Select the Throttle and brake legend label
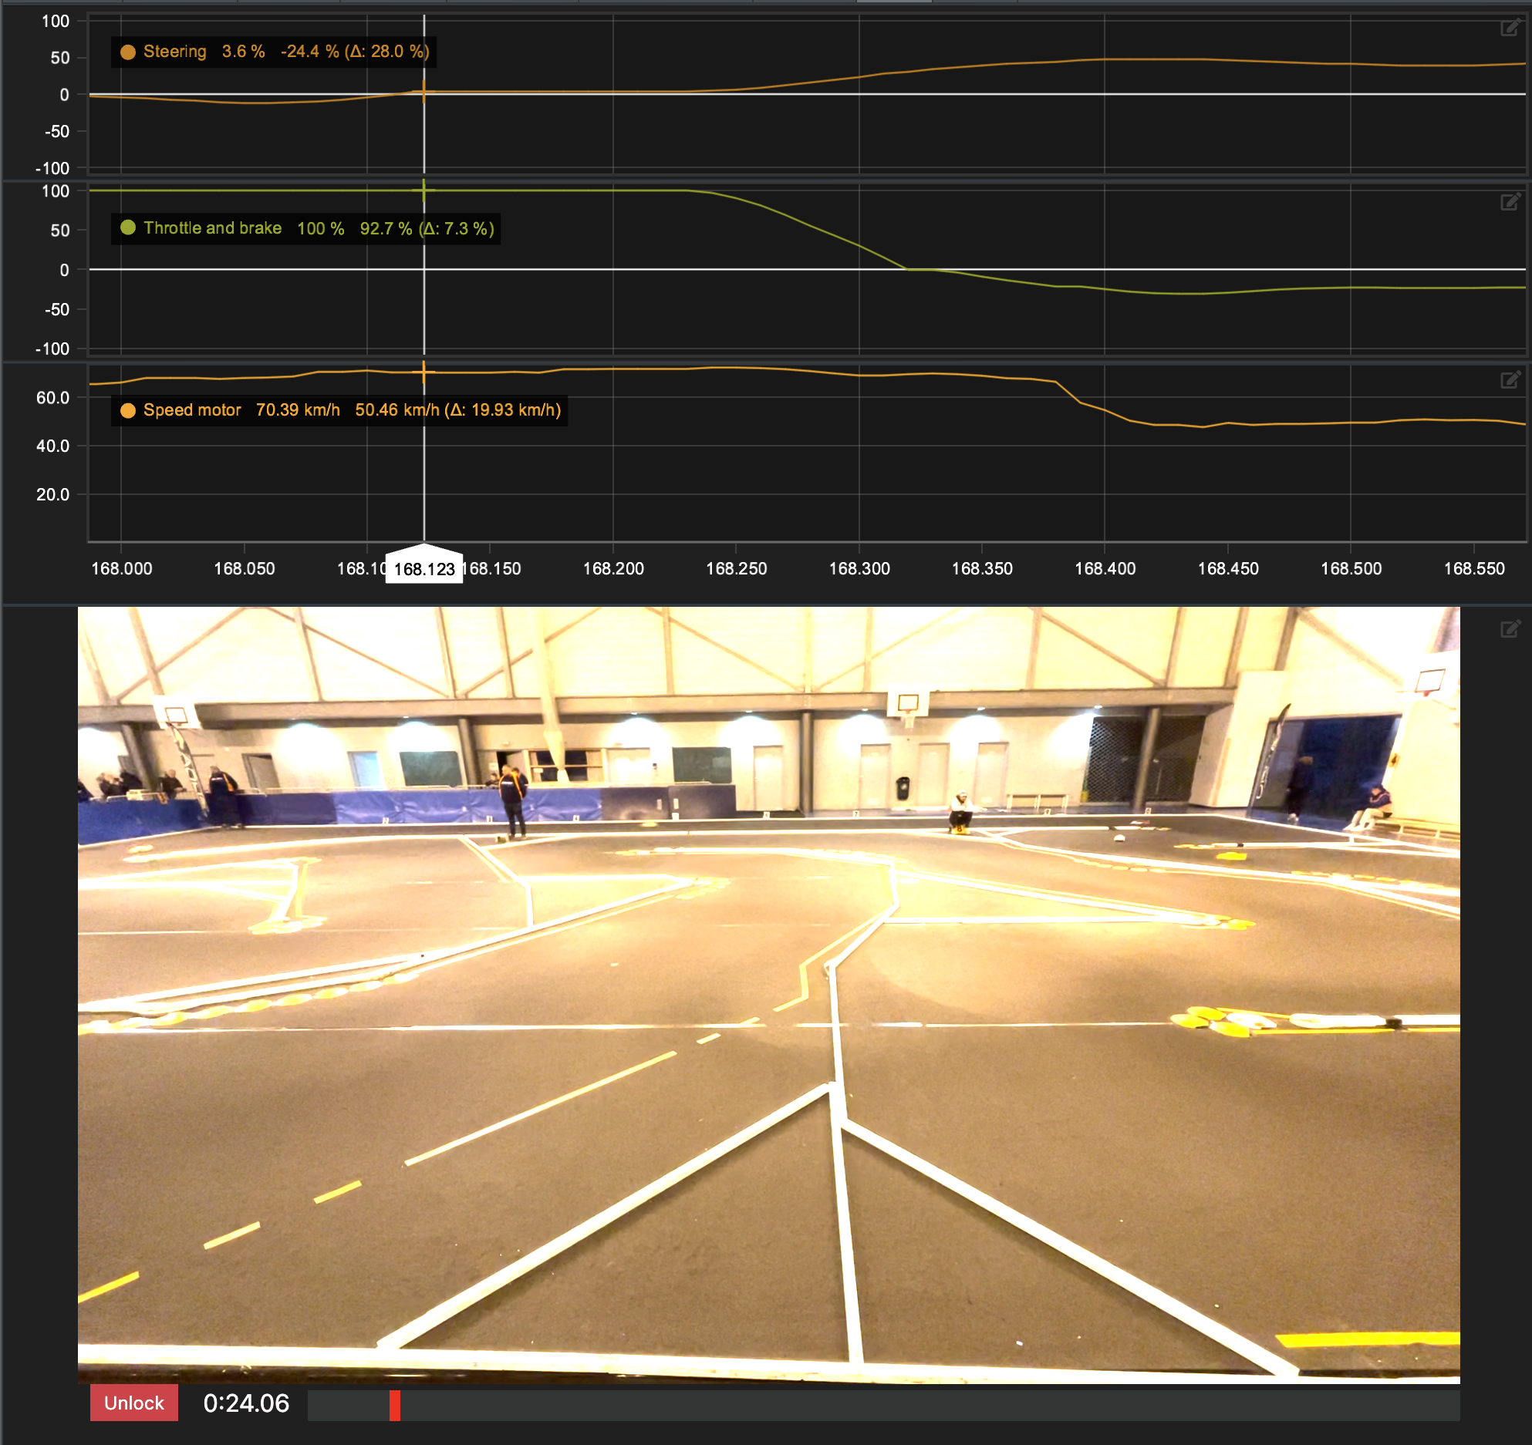The width and height of the screenshot is (1532, 1445). tap(212, 228)
